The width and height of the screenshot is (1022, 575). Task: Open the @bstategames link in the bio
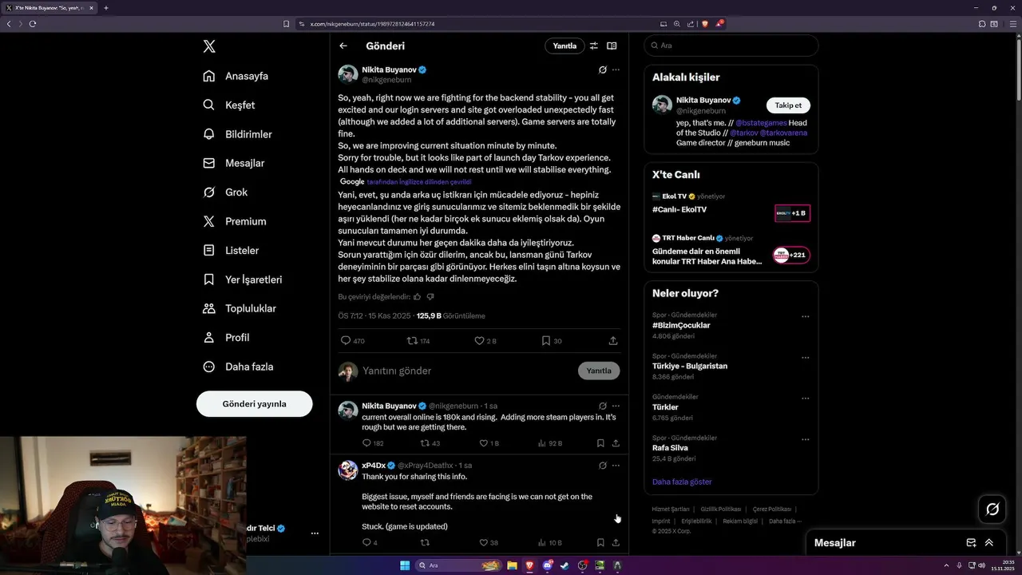761,123
